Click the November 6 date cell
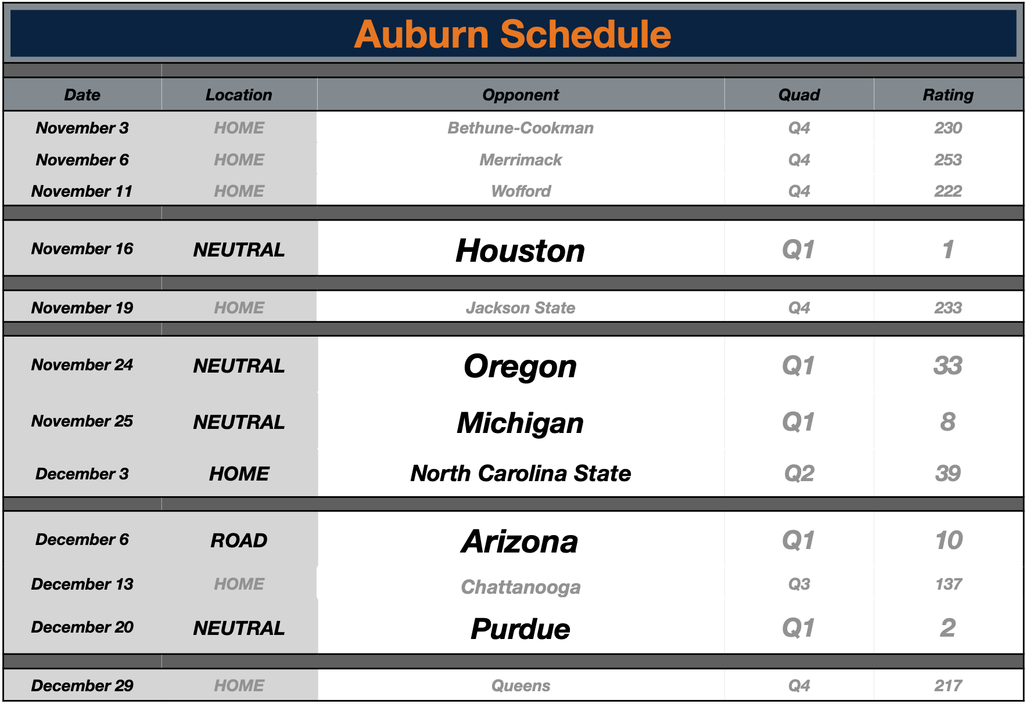 click(82, 160)
